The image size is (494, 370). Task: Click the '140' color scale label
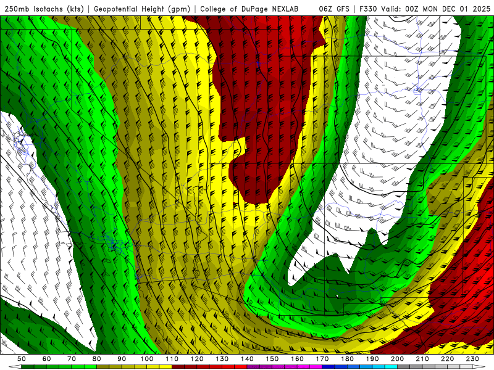coord(247,359)
